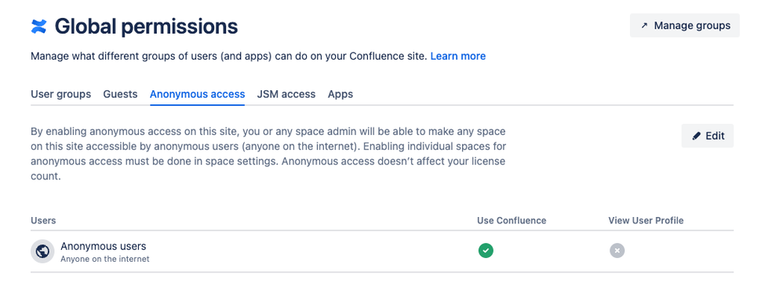Click the Use Confluence column header
Image resolution: width=783 pixels, height=308 pixels.
point(512,220)
